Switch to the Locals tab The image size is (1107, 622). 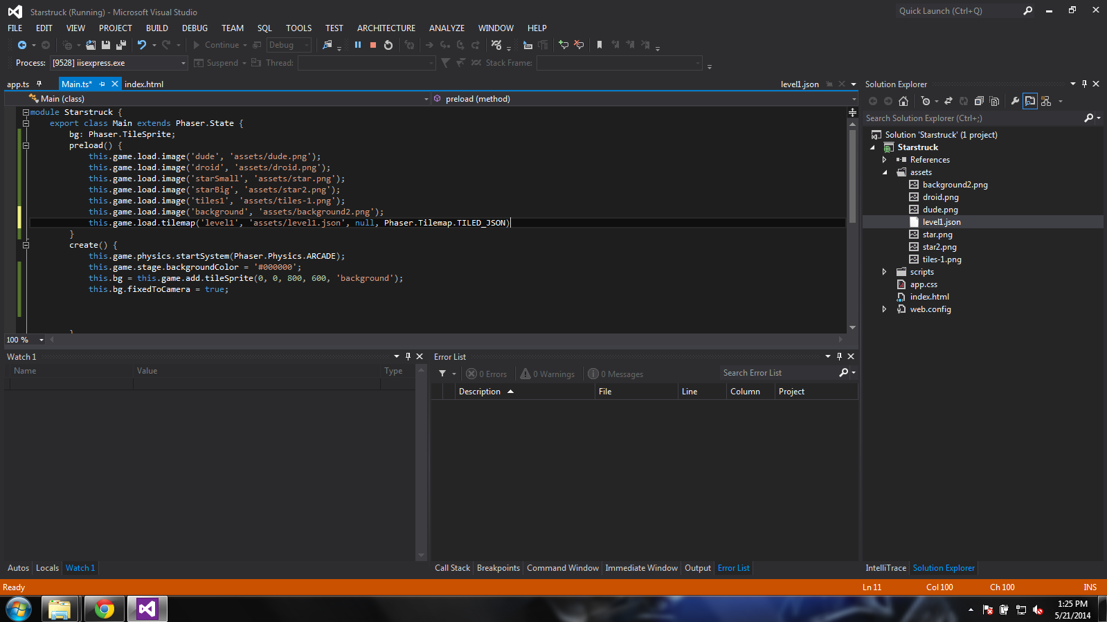click(47, 568)
